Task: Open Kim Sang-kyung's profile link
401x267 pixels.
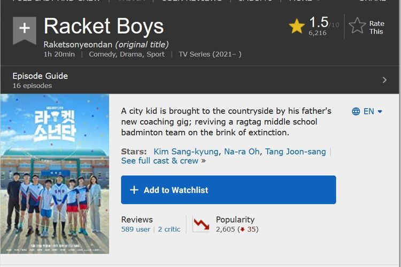Action: [x=186, y=152]
